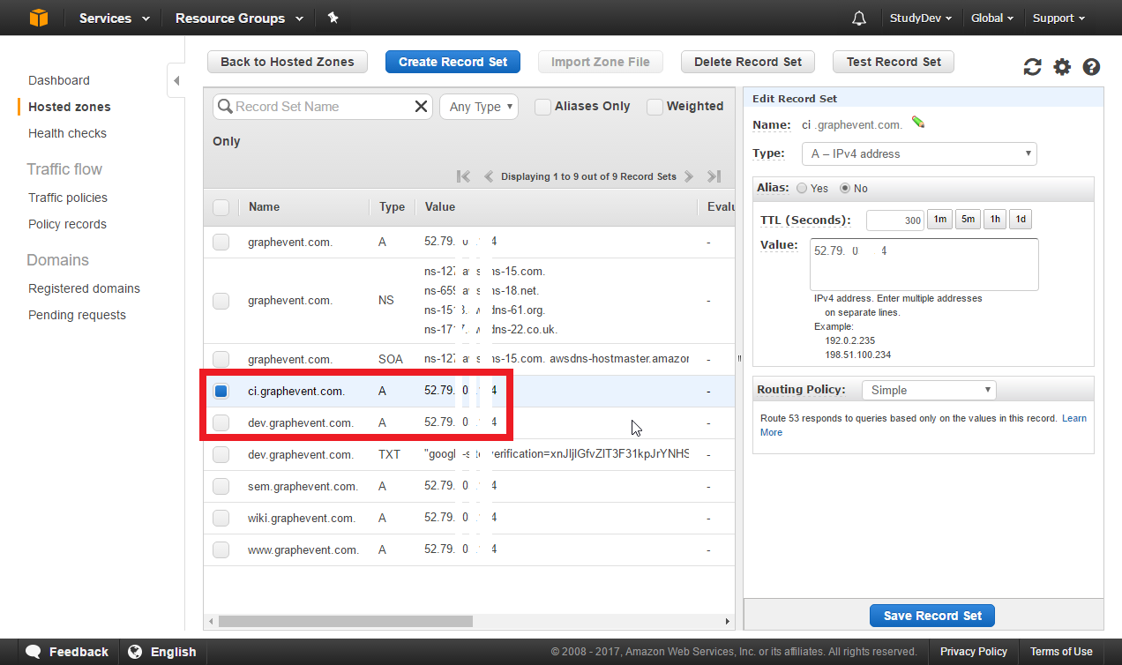Open the help question mark icon

pyautogui.click(x=1091, y=67)
